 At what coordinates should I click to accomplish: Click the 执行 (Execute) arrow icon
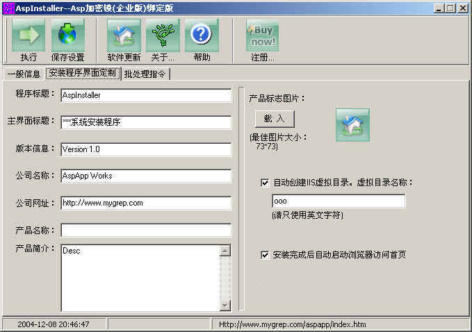(x=29, y=36)
